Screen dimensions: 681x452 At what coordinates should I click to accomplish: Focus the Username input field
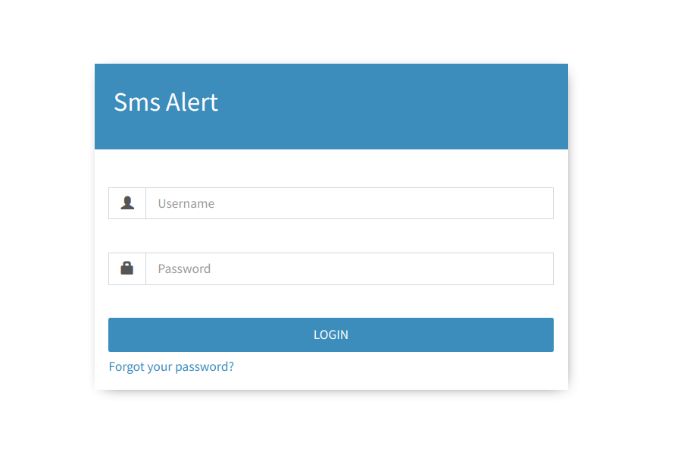click(349, 203)
